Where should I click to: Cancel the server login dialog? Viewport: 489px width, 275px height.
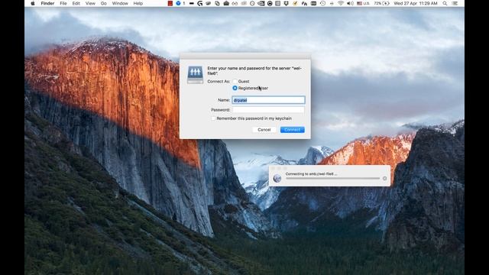(x=264, y=130)
